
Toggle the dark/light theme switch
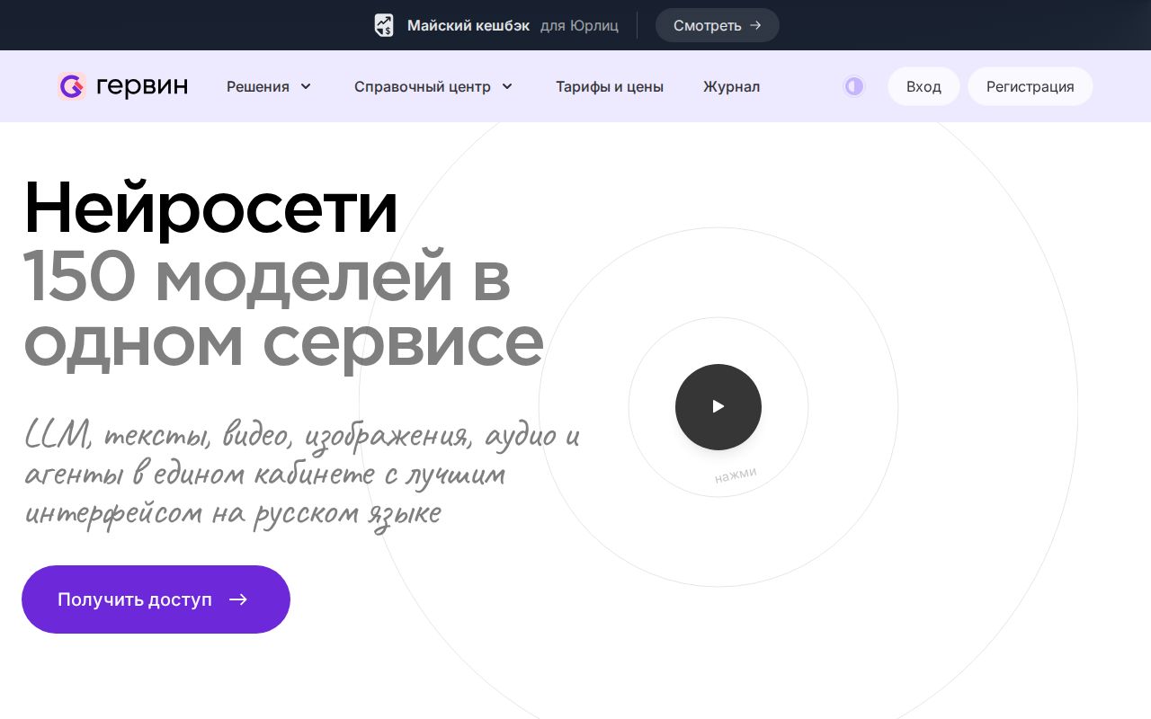coord(853,86)
